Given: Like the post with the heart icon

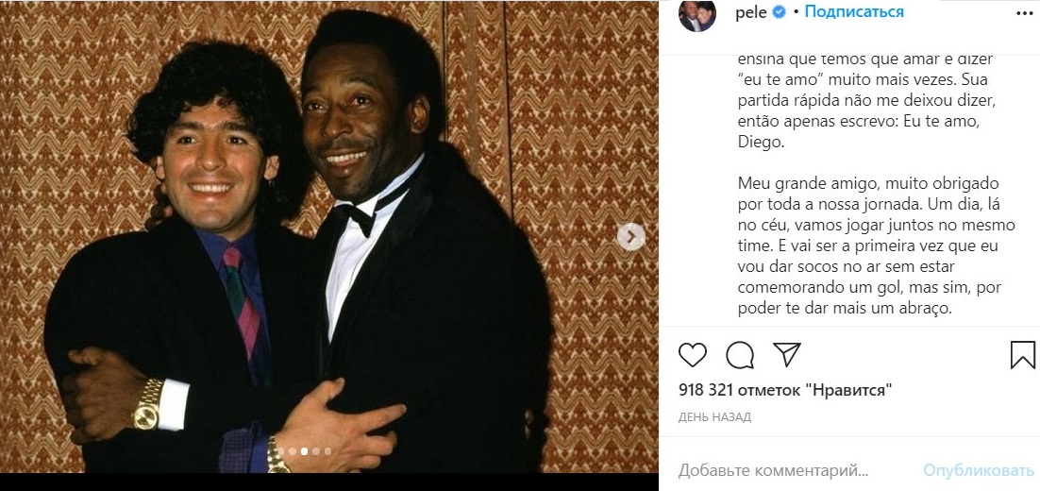Looking at the screenshot, I should pyautogui.click(x=693, y=354).
